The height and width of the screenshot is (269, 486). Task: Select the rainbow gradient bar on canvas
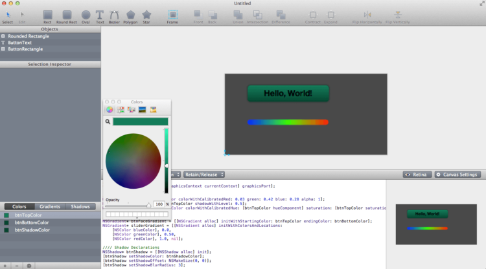288,122
